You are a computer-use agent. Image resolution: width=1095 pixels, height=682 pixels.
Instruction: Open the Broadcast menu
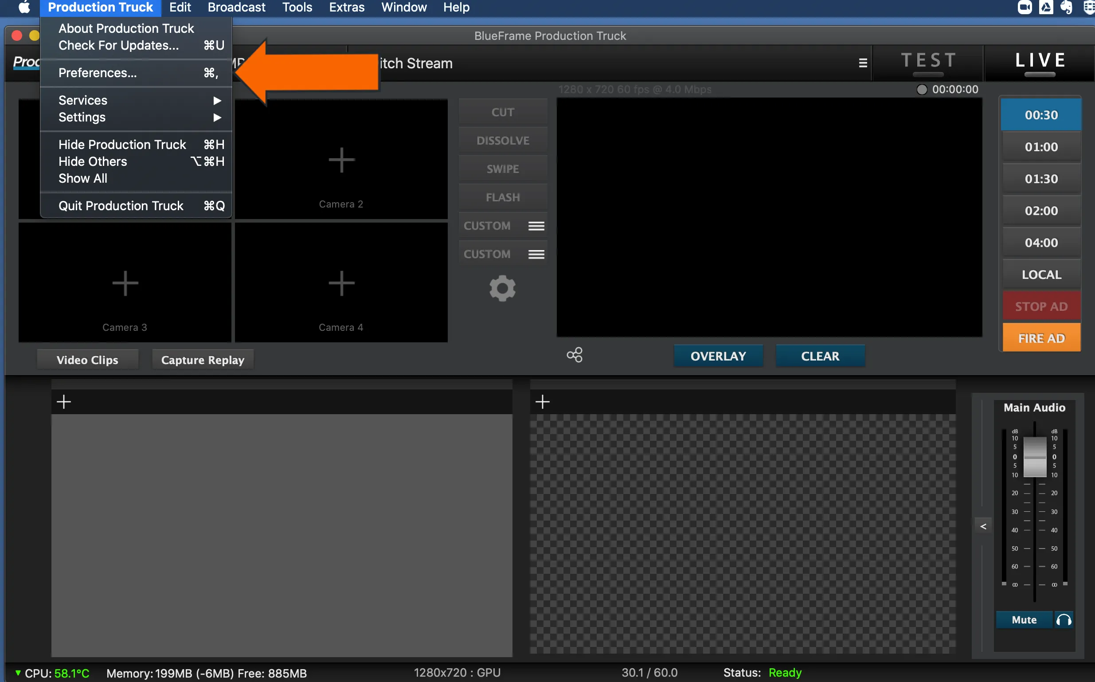(237, 7)
